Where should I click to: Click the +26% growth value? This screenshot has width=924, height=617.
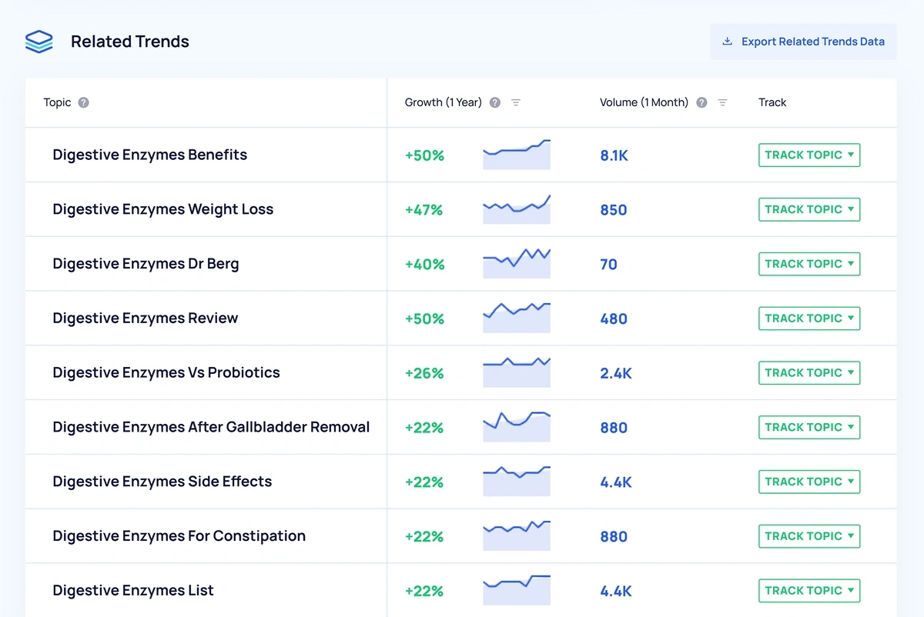(x=424, y=373)
